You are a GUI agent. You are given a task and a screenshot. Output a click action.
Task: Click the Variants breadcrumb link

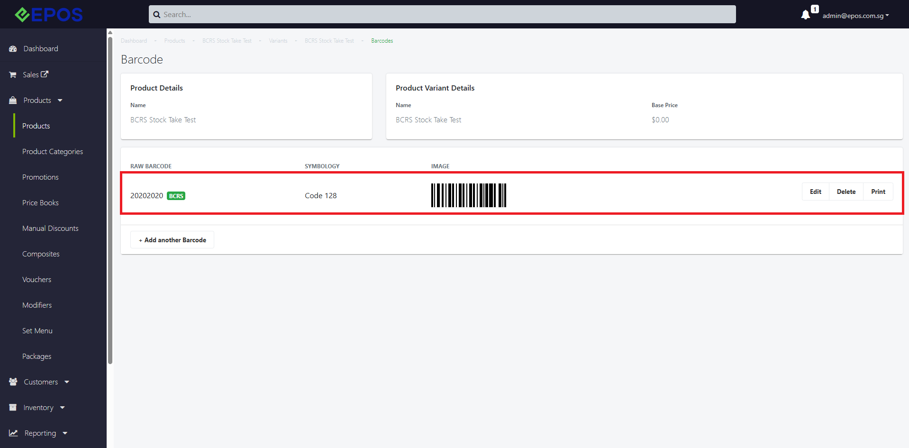click(x=278, y=41)
